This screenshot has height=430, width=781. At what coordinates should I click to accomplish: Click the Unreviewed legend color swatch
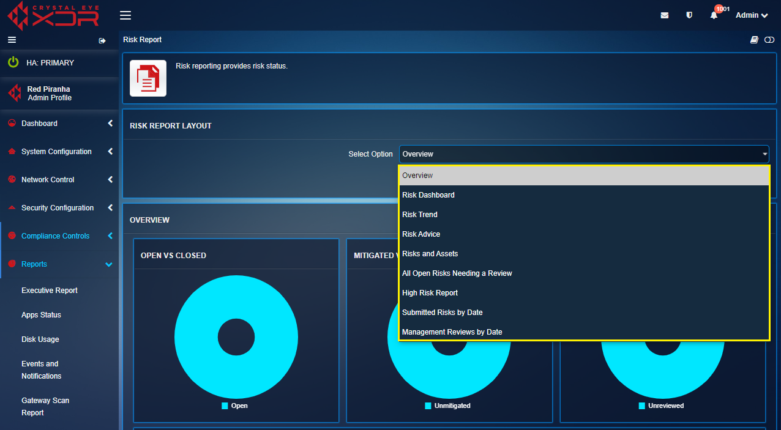click(x=641, y=406)
